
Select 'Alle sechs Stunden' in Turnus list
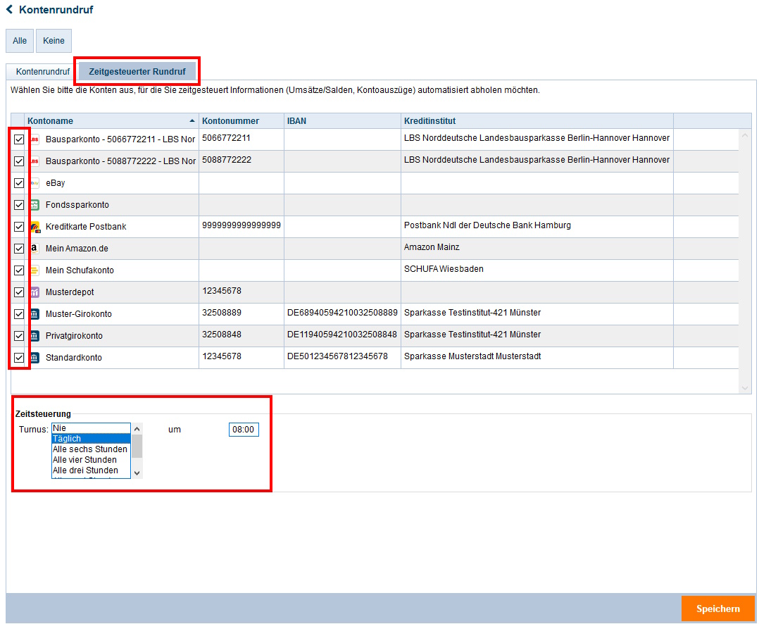[x=90, y=449]
